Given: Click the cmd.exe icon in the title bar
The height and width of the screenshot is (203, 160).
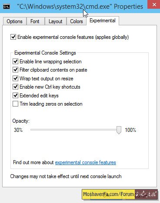Looking at the screenshot, I should pos(7,7).
